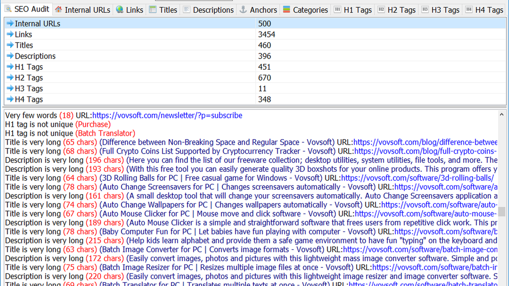Click the Descriptions count 396

pyautogui.click(x=264, y=56)
